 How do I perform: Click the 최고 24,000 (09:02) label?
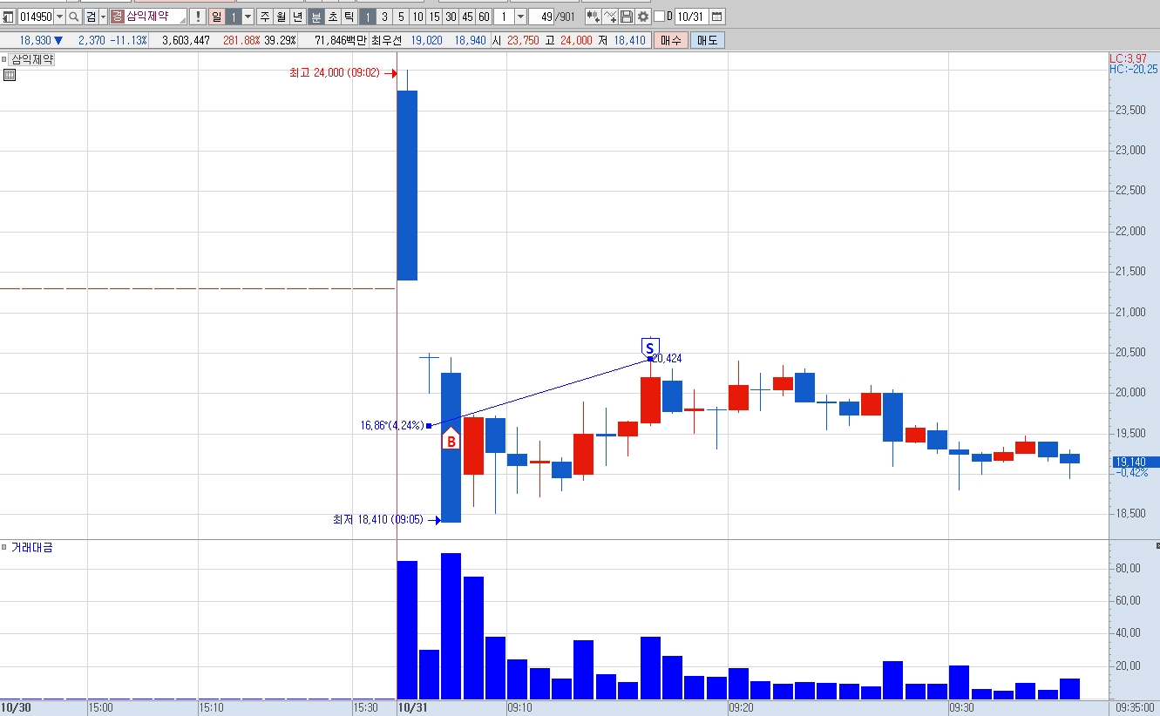pyautogui.click(x=335, y=73)
